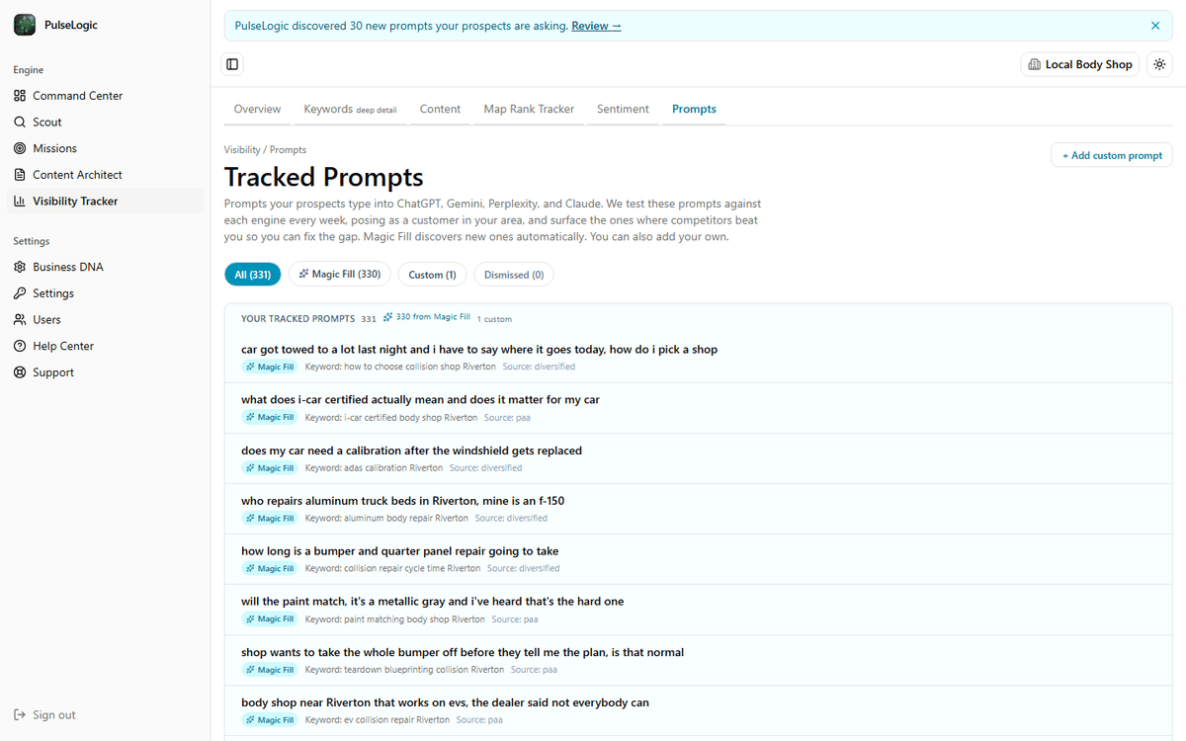
Task: Show Dismissed (0) prompts
Action: click(514, 275)
